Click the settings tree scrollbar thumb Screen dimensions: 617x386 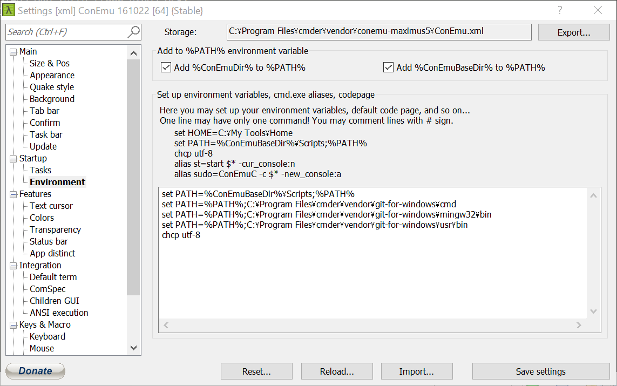click(x=133, y=177)
